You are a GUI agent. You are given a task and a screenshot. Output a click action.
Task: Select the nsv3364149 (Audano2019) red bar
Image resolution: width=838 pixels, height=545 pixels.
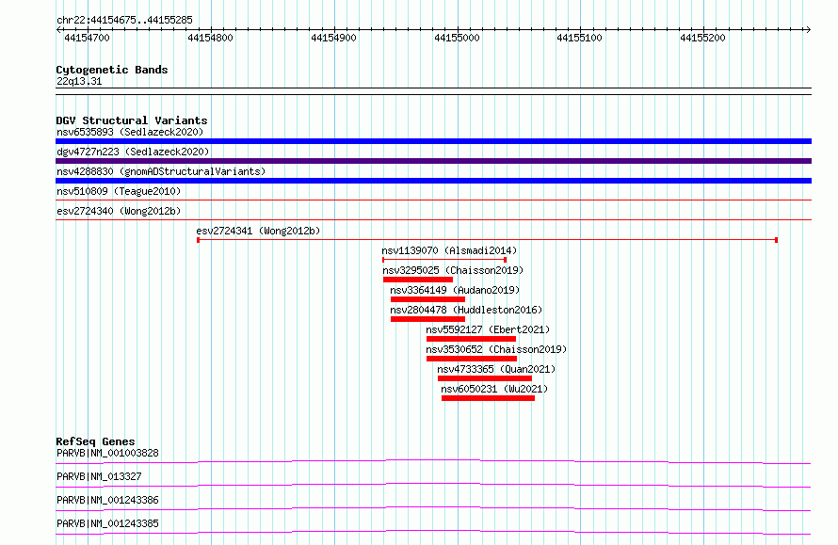click(427, 299)
